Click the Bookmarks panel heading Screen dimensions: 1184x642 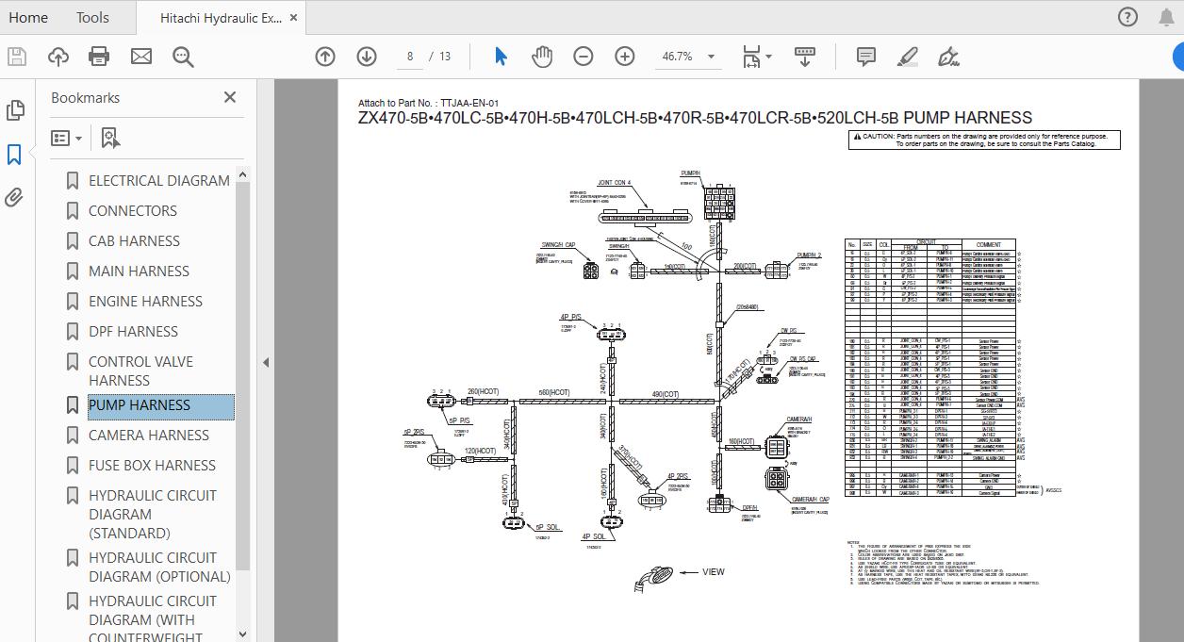(x=85, y=97)
